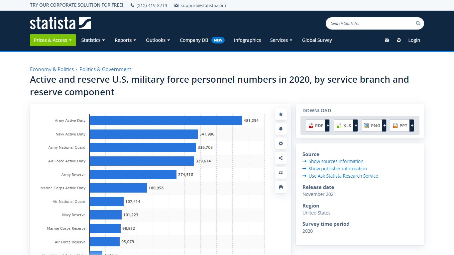The image size is (454, 255).
Task: Click the NEW badge next to Company DB
Action: click(218, 40)
